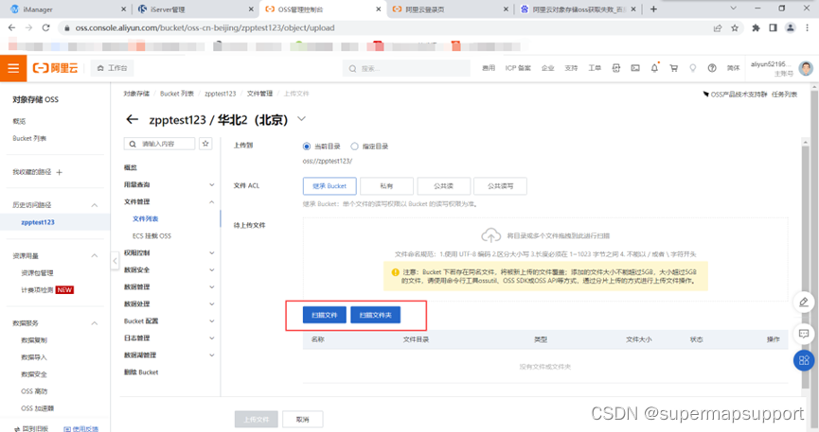Open 使用反馈 link at sidebar bottom
819x432 pixels.
coord(81,429)
